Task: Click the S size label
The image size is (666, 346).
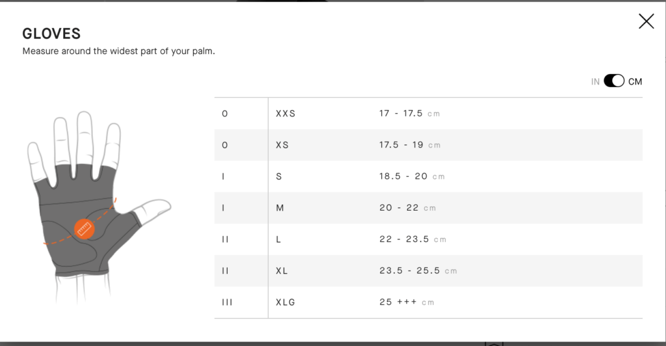Action: 278,176
